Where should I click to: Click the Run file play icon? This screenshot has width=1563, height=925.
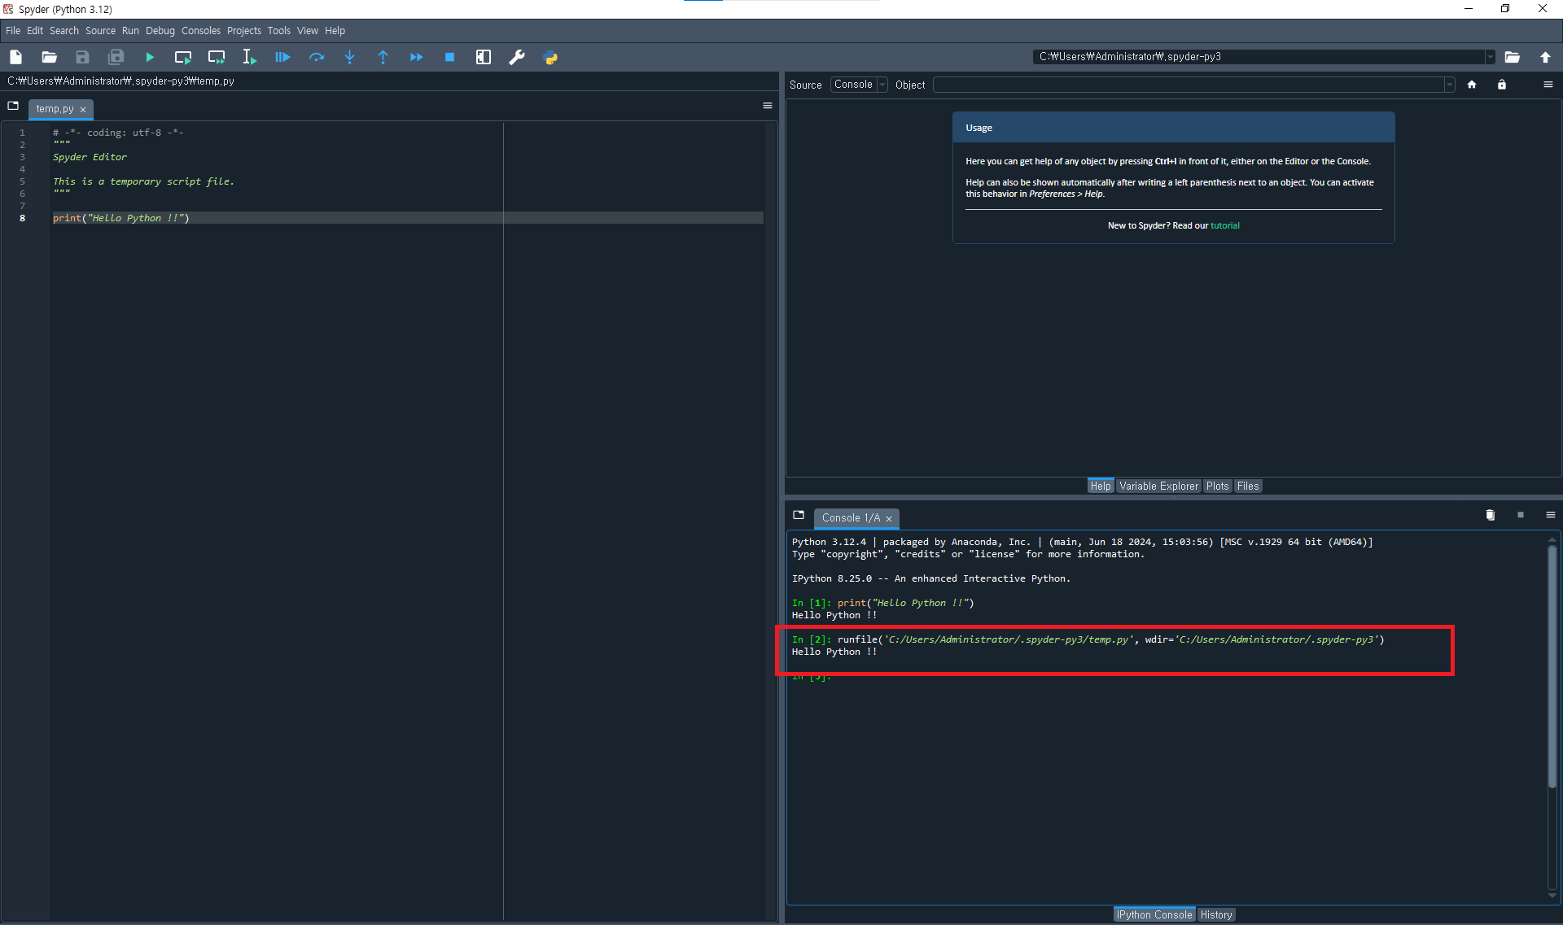(150, 57)
